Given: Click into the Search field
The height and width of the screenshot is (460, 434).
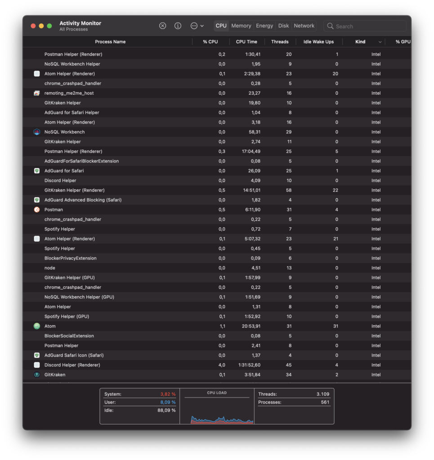Looking at the screenshot, I should coord(369,27).
